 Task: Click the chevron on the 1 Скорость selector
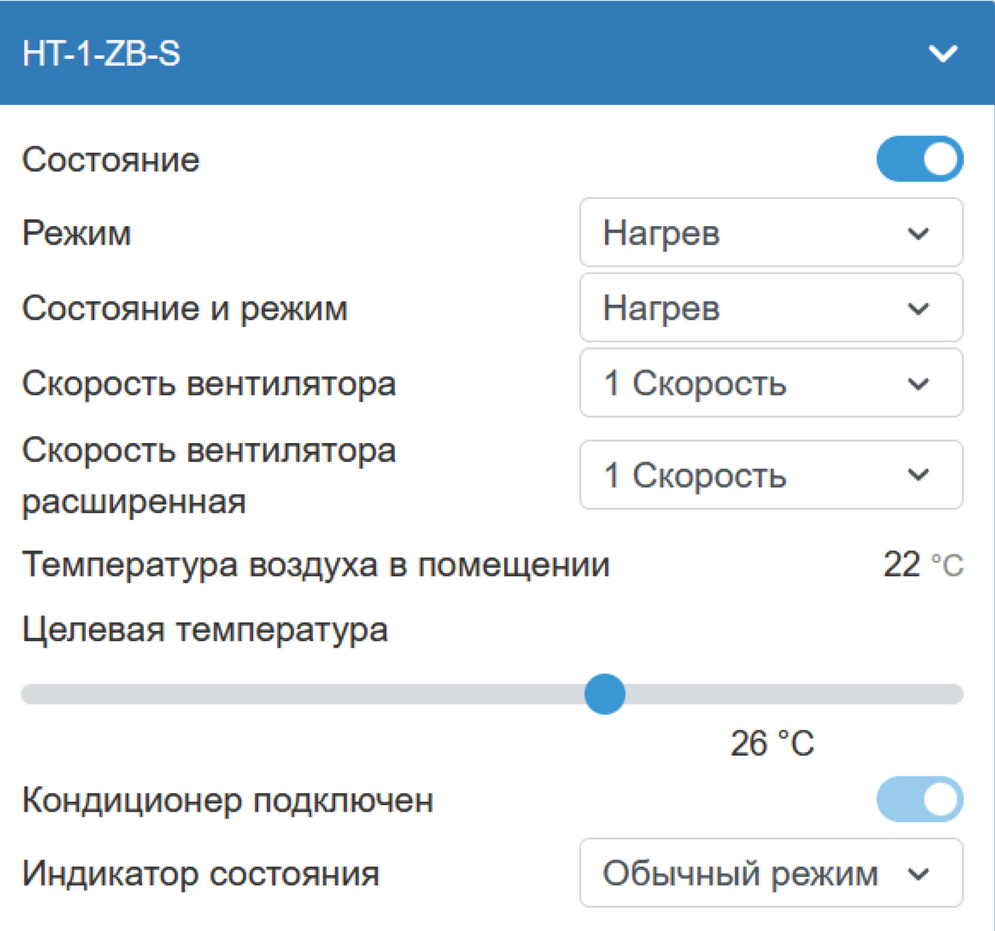[x=918, y=383]
